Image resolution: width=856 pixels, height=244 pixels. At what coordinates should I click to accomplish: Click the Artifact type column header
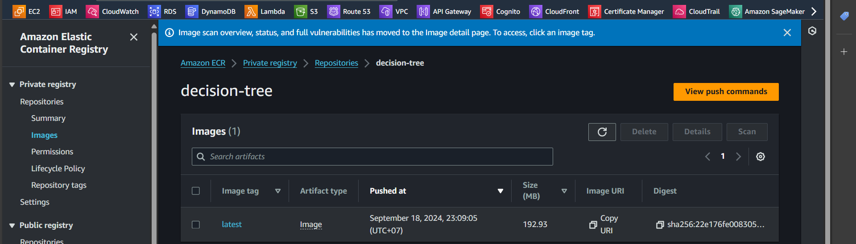pos(323,191)
